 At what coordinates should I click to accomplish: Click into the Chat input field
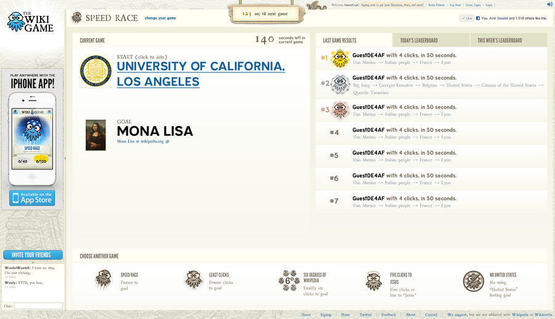38,305
